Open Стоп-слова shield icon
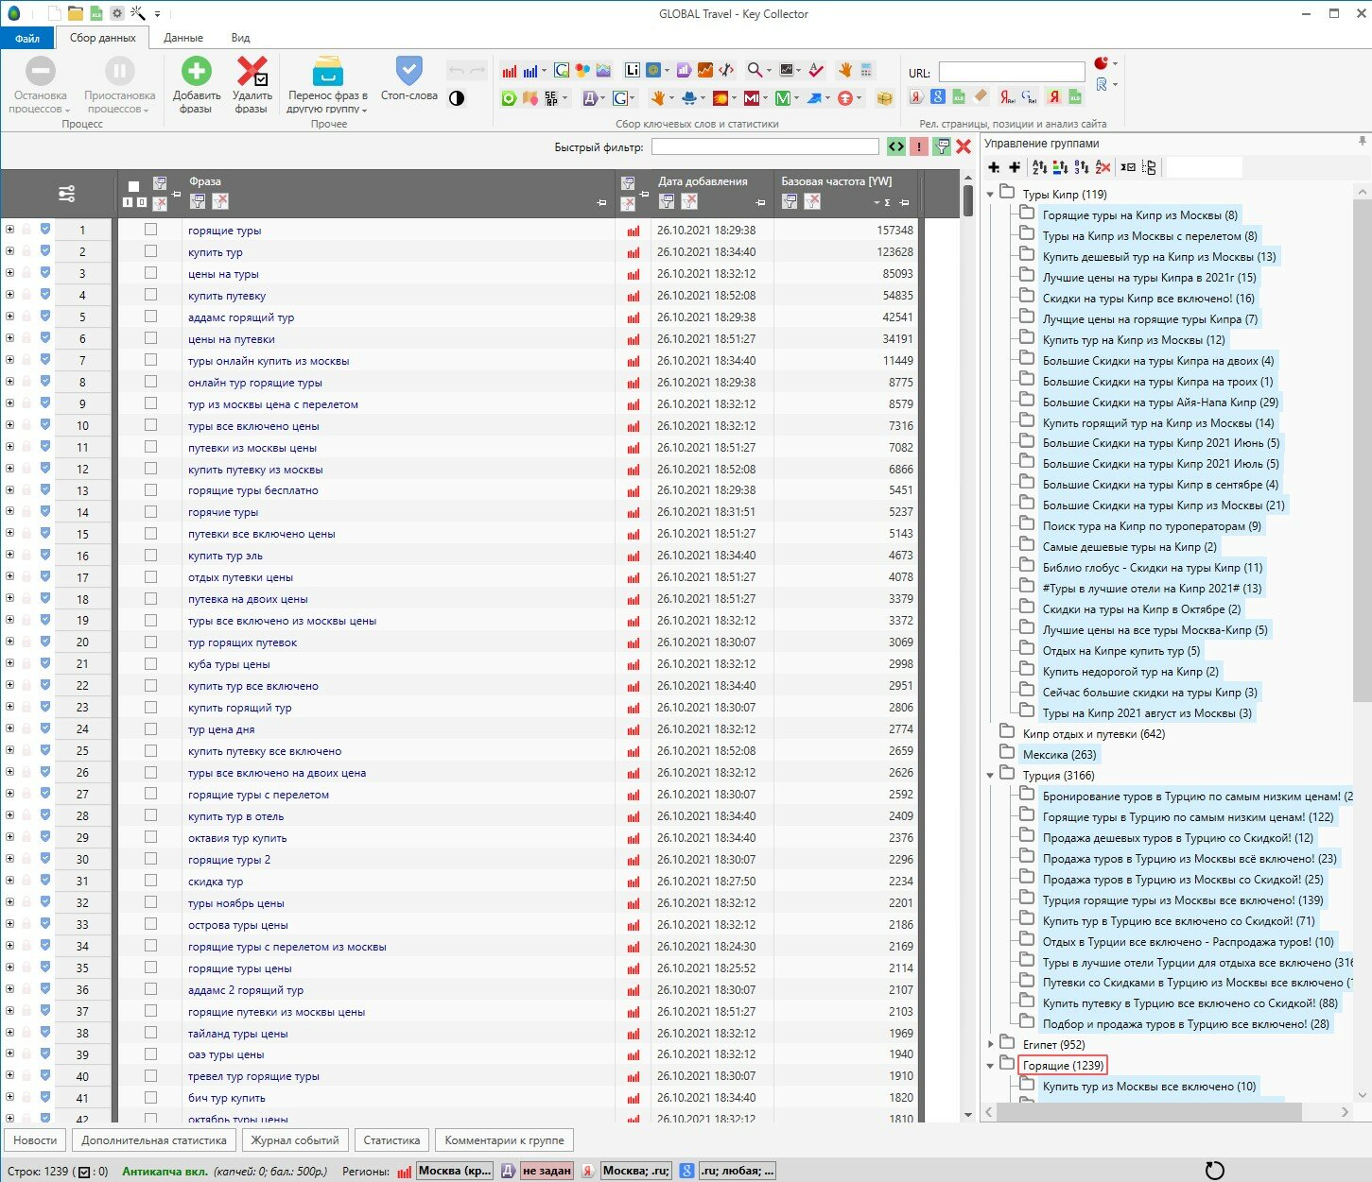This screenshot has height=1182, width=1372. click(408, 71)
